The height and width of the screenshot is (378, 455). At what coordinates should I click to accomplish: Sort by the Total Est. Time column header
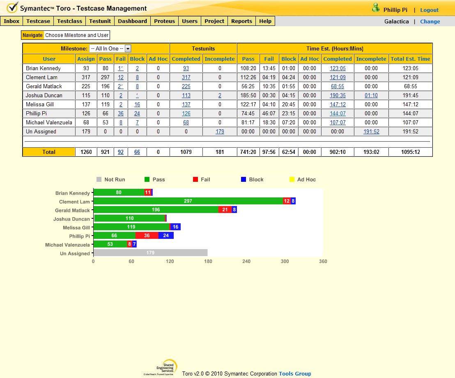(x=410, y=59)
